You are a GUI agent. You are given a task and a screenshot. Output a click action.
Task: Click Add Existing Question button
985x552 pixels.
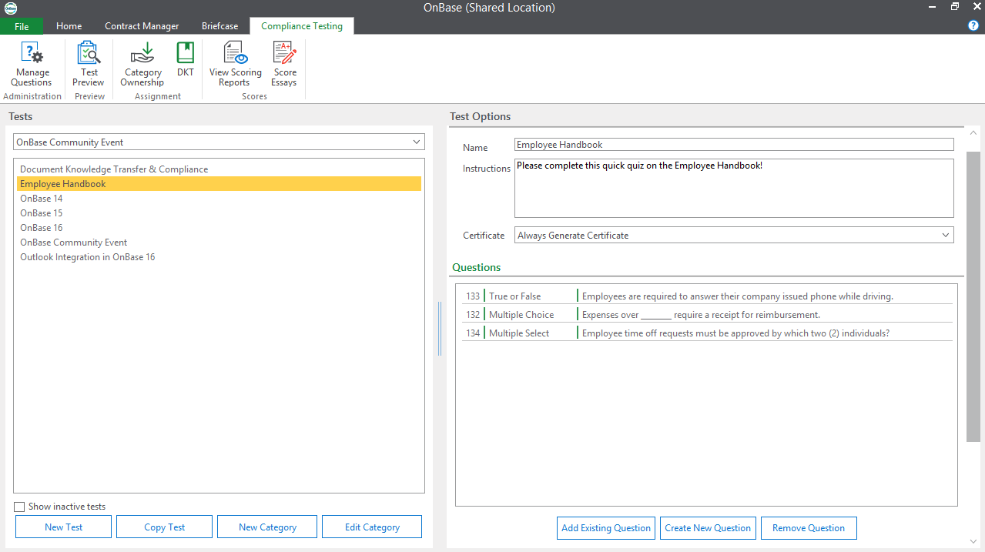606,527
